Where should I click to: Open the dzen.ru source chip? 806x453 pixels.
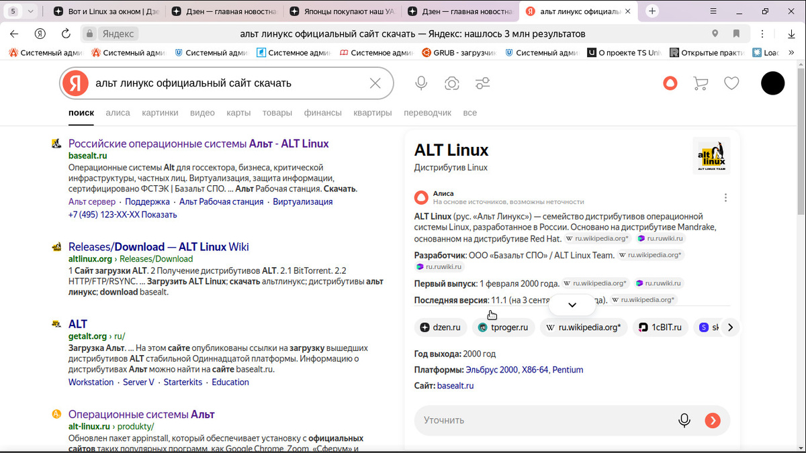click(x=441, y=328)
